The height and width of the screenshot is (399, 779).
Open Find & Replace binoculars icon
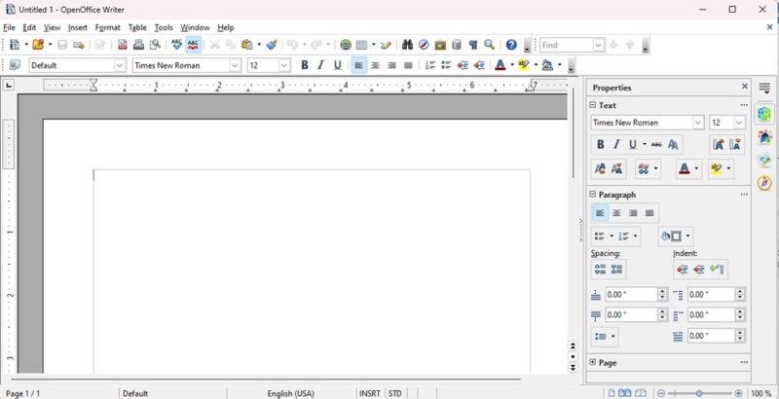click(x=407, y=45)
